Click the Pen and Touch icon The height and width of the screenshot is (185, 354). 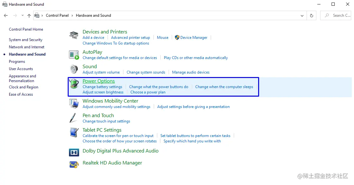pyautogui.click(x=74, y=118)
